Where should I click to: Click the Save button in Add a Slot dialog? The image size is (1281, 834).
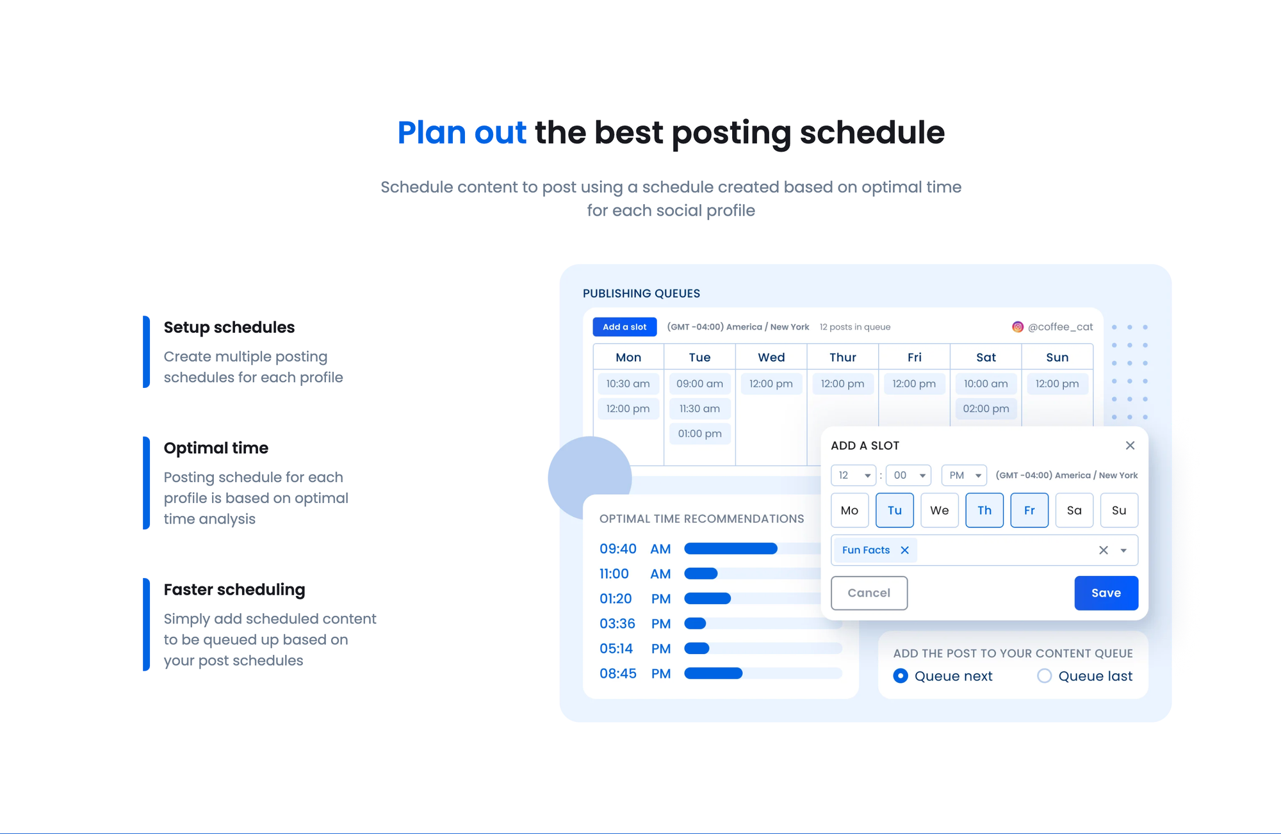(x=1106, y=593)
